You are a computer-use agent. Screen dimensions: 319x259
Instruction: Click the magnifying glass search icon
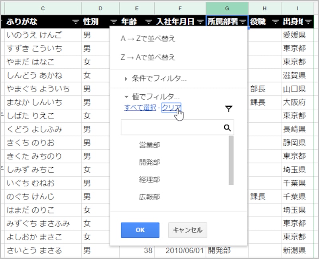[227, 127]
